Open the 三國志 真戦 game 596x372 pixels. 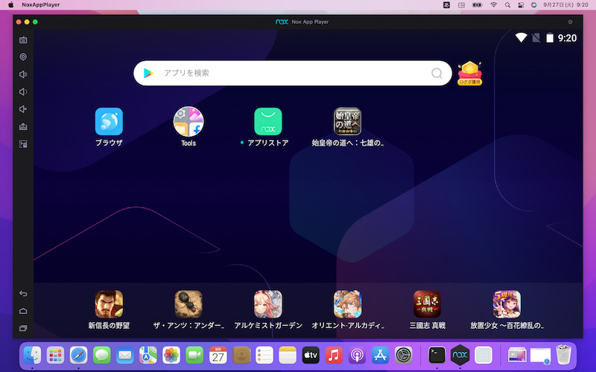click(x=428, y=304)
